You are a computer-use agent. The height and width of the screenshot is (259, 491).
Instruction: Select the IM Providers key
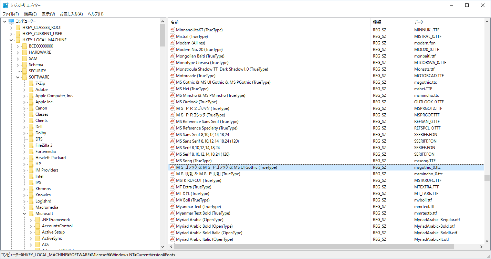click(47, 170)
